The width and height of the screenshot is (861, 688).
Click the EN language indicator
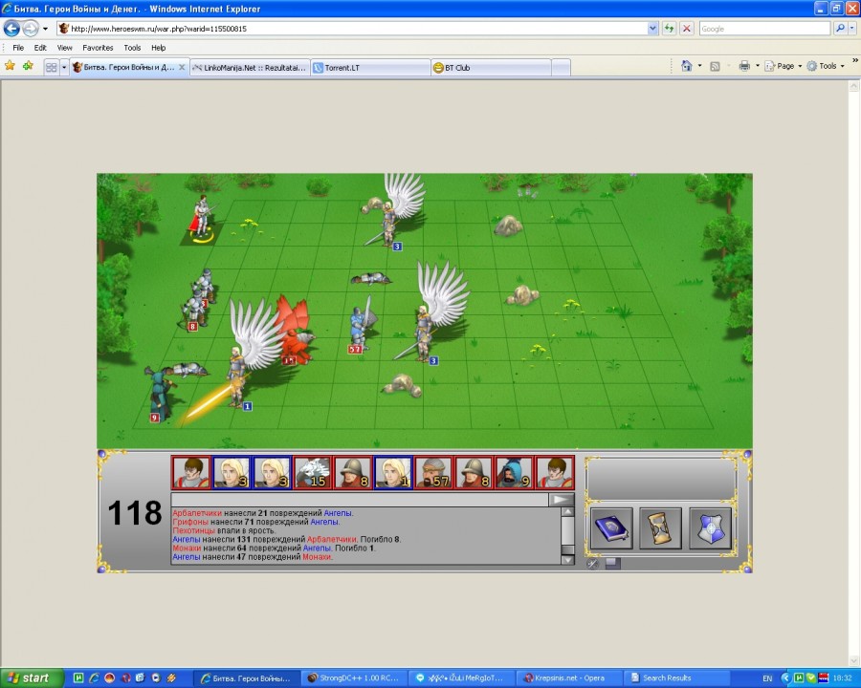tap(767, 678)
